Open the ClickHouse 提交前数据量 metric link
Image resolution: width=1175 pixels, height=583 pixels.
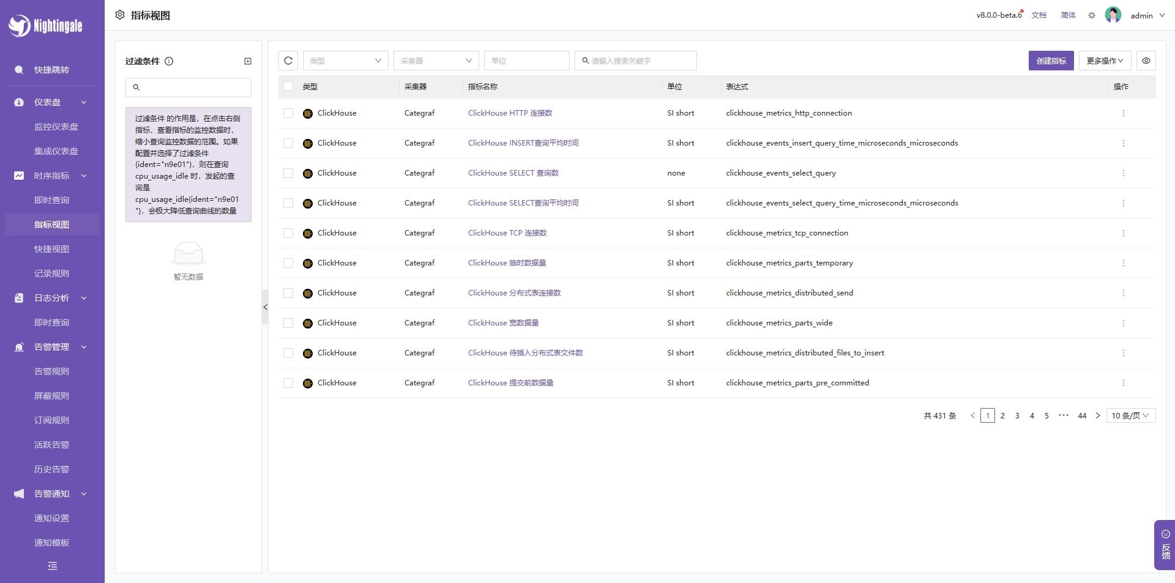(511, 383)
